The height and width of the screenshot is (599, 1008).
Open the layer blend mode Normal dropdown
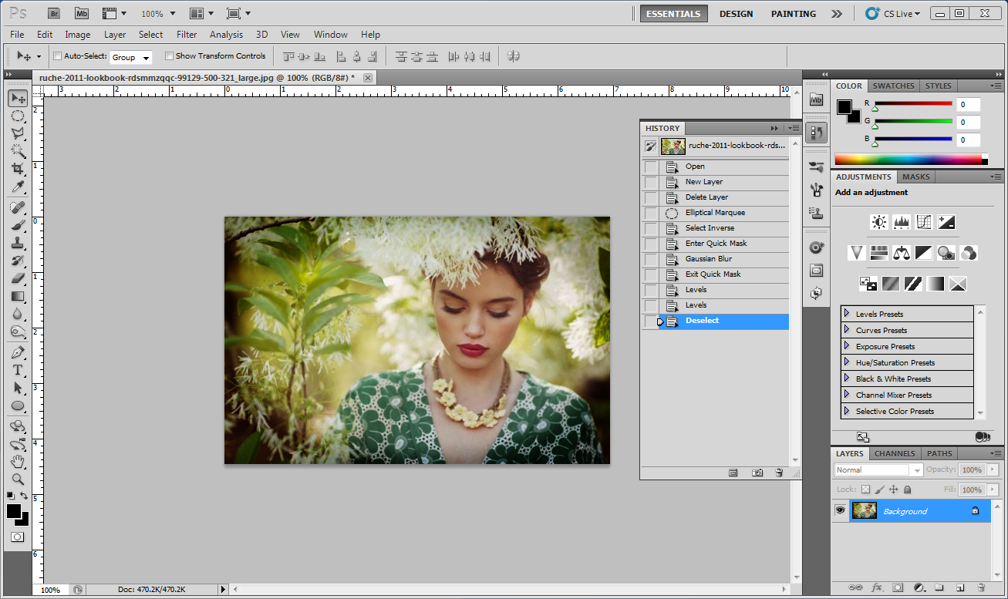[x=878, y=470]
